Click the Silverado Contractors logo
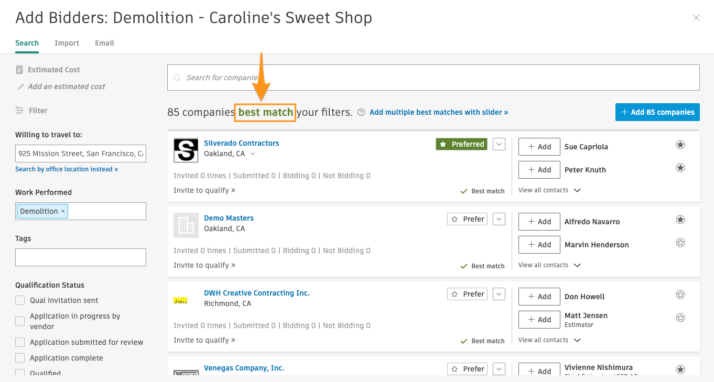Screen dimensions: 714x382 186,150
